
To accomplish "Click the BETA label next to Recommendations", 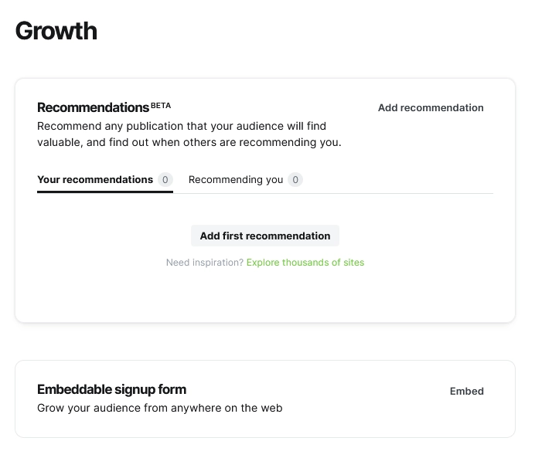I will (161, 104).
